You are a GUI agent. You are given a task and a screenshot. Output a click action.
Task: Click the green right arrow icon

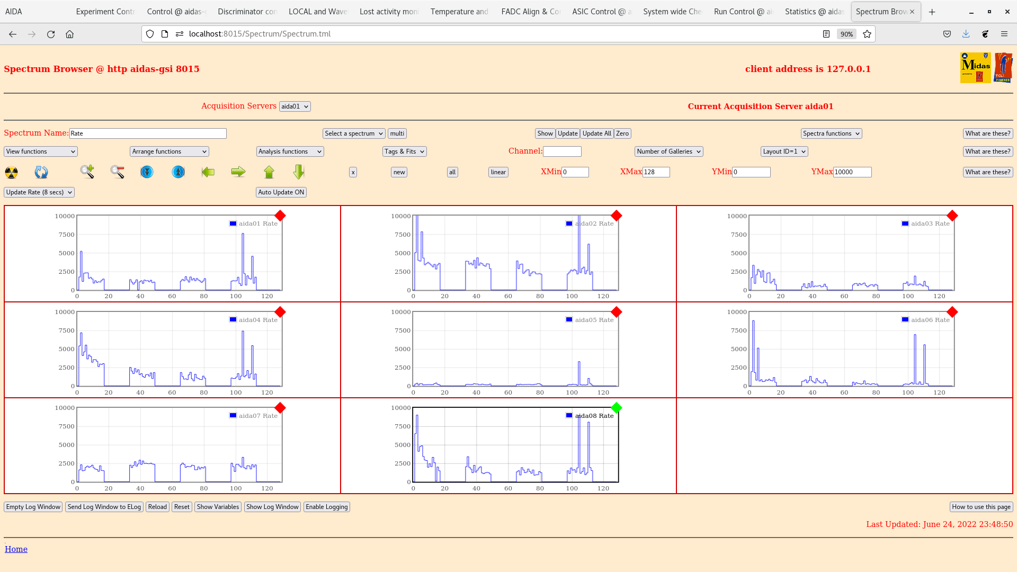pos(238,172)
